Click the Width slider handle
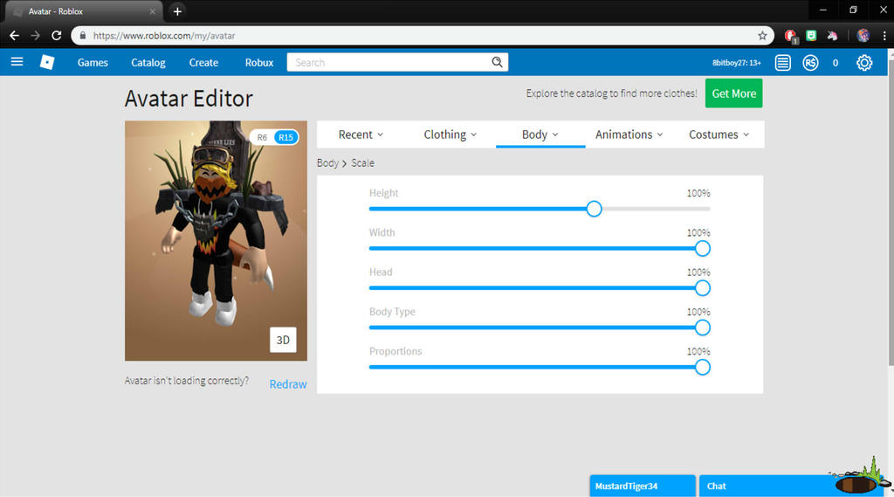894x497 pixels. click(703, 248)
